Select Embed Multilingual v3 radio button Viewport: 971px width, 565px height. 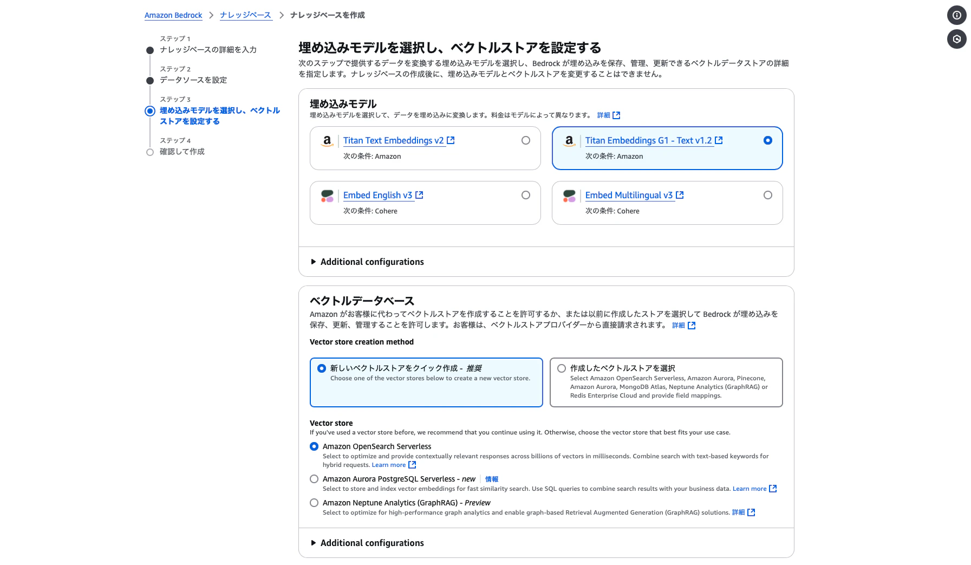coord(768,195)
